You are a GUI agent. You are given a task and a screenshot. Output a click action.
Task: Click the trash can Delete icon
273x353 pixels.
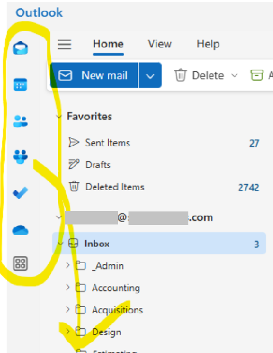tap(180, 75)
